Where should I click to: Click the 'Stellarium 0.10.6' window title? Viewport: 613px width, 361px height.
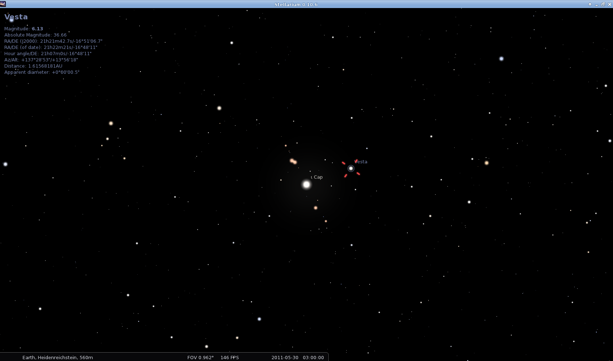click(296, 4)
